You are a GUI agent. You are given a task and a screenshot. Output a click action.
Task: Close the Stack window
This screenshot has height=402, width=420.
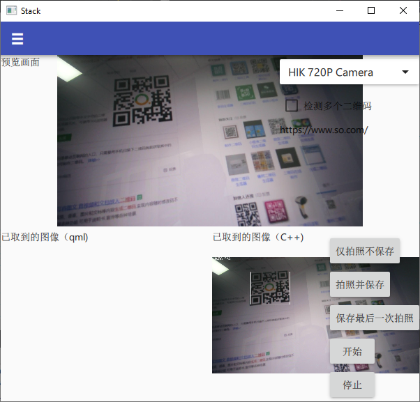[403, 10]
